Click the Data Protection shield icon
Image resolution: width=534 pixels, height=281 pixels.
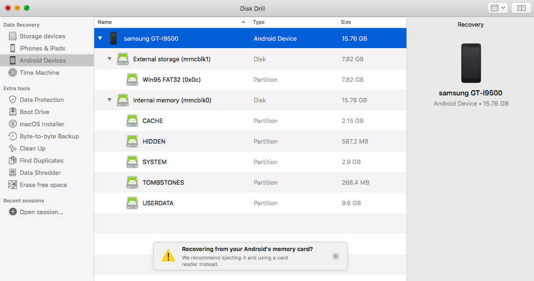click(x=13, y=100)
